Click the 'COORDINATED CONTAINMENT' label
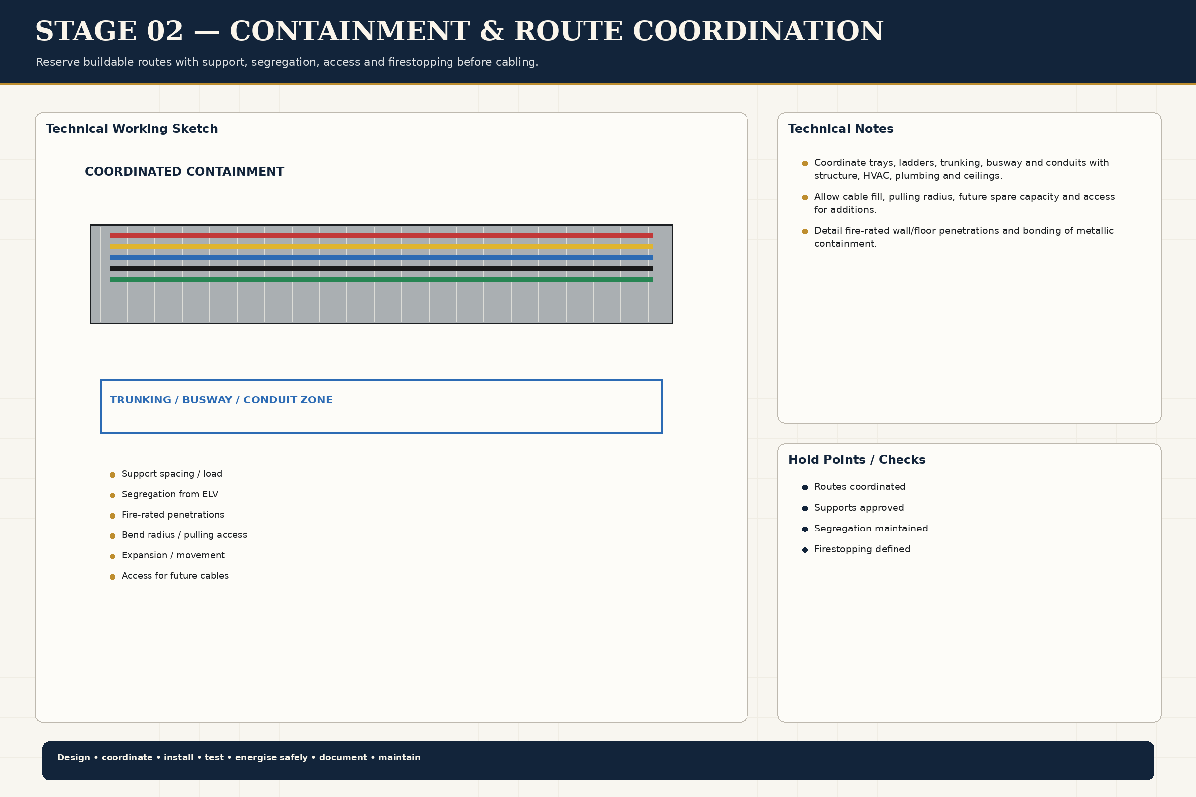Viewport: 1196px width, 797px height. (184, 172)
